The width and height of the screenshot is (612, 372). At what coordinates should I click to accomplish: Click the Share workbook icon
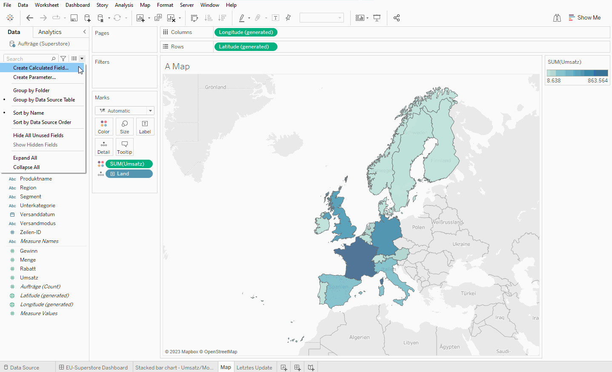[x=397, y=18]
